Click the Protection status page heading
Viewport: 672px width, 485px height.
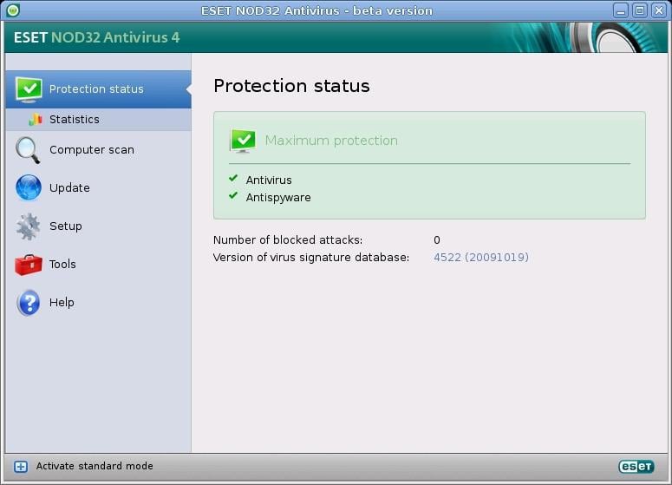[x=291, y=86]
